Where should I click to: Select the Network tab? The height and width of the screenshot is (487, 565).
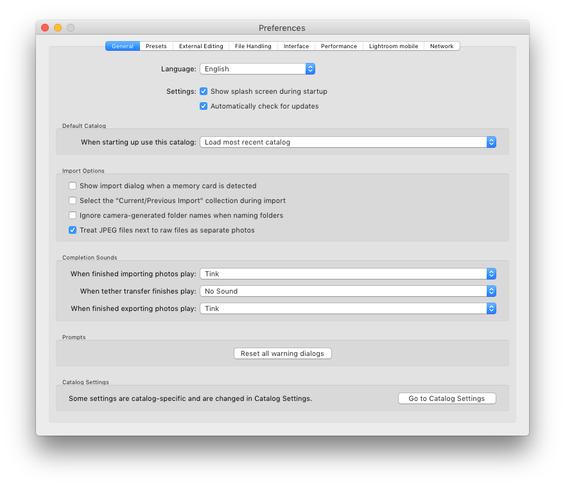442,46
